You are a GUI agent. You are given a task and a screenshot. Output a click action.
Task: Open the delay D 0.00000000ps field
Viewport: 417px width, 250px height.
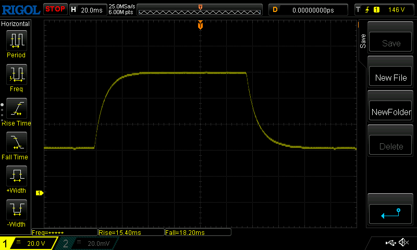tap(309, 9)
